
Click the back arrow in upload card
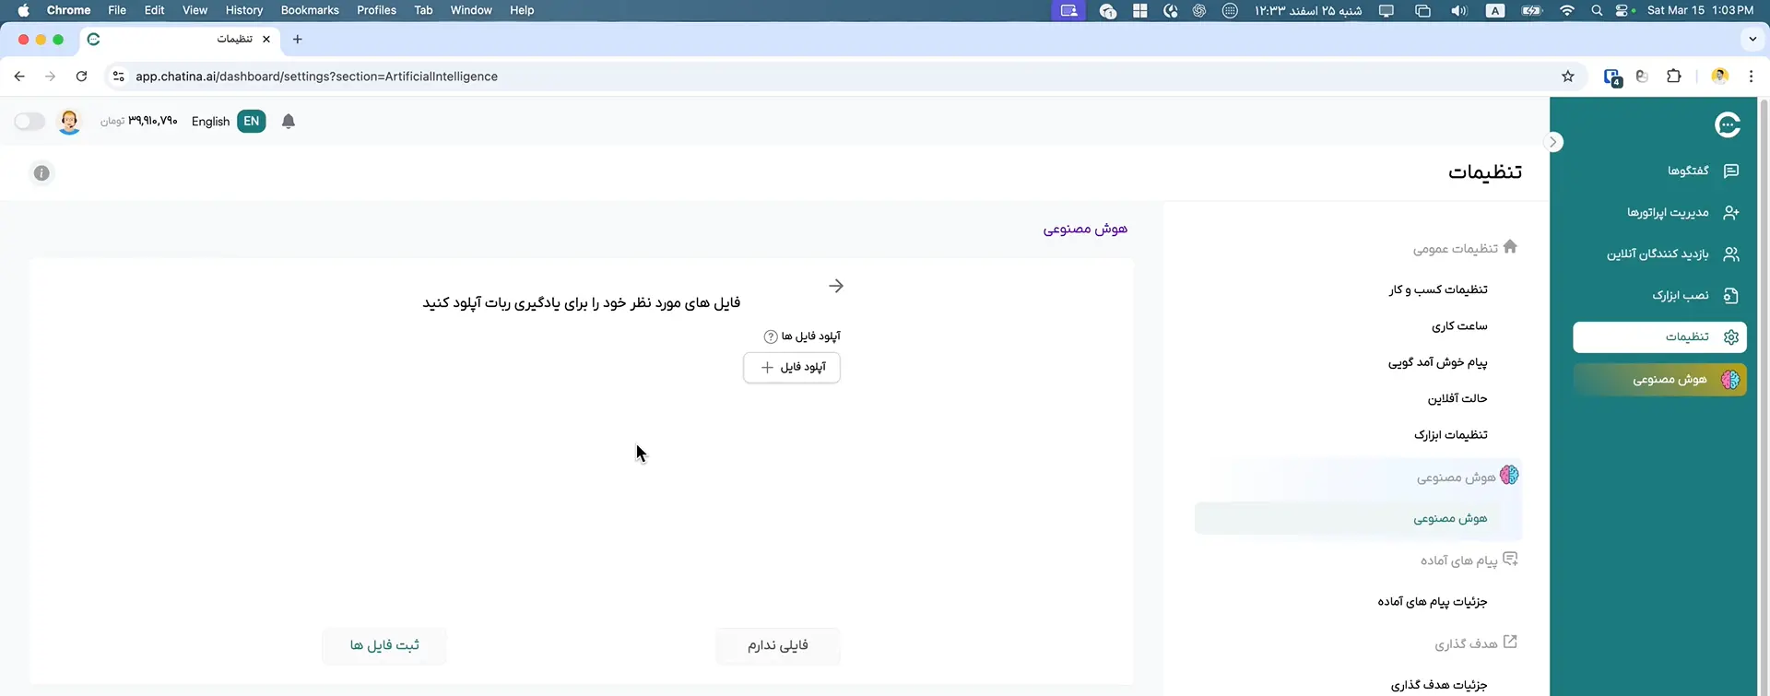836,286
